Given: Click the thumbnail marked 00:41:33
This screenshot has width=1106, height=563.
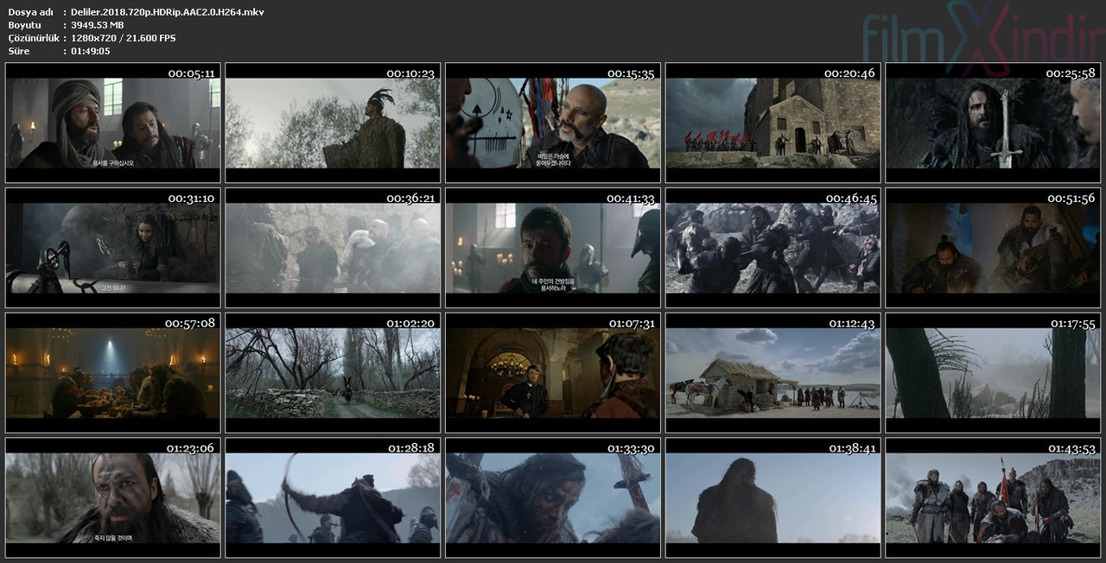Looking at the screenshot, I should tap(553, 248).
